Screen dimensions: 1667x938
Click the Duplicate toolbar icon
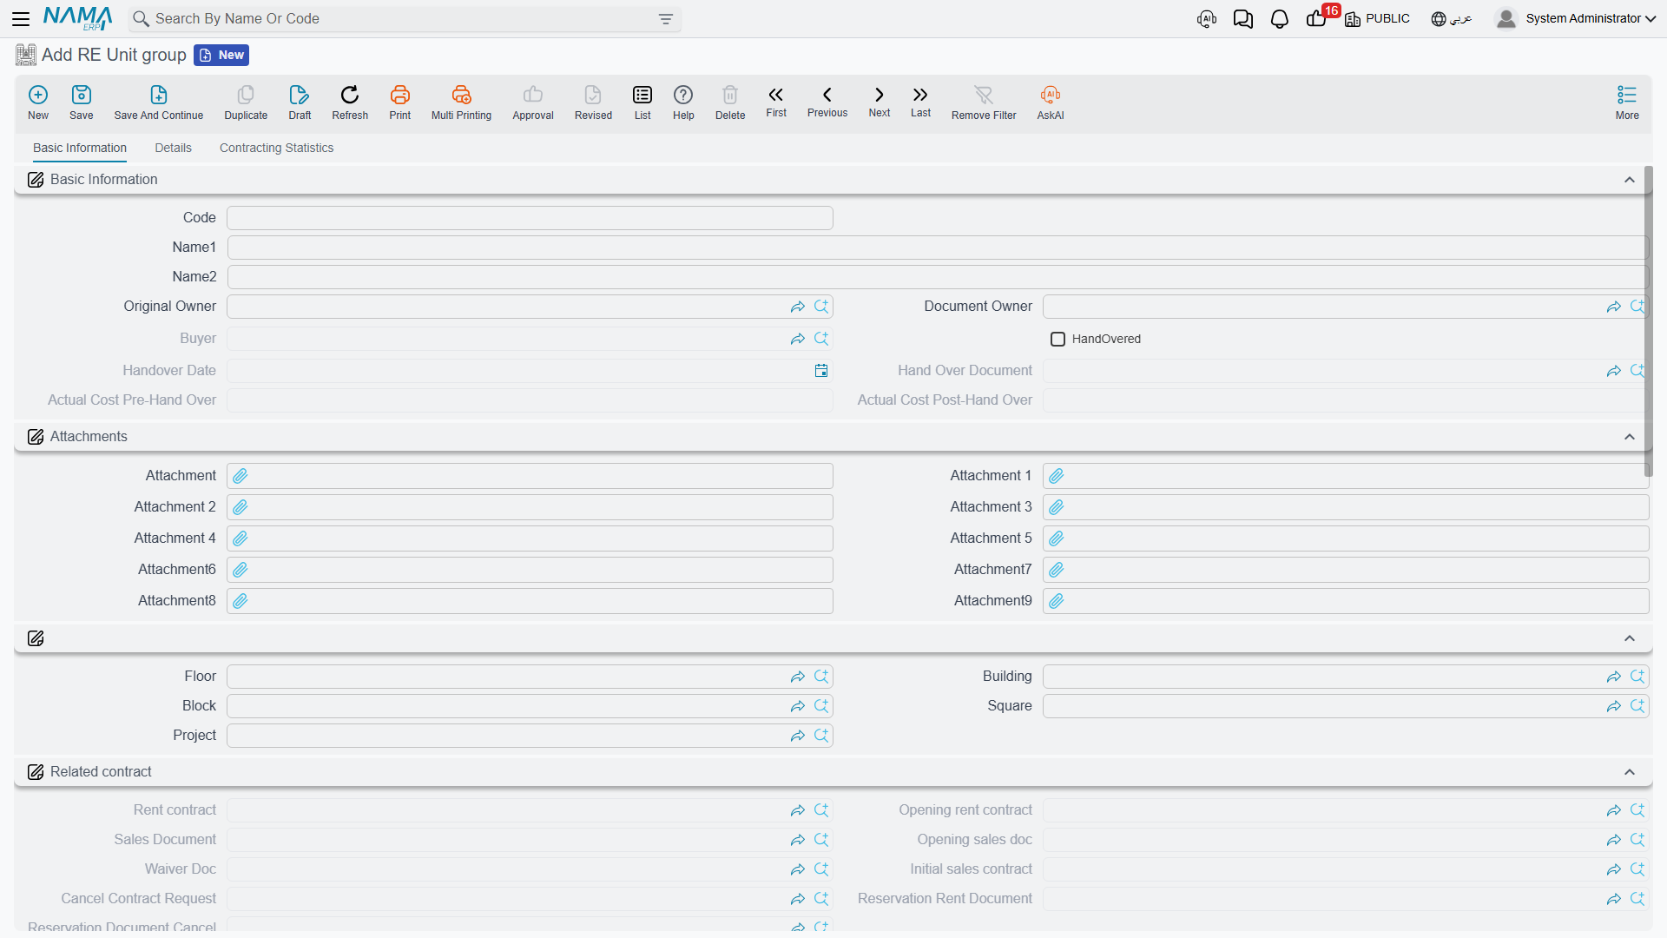pyautogui.click(x=246, y=102)
